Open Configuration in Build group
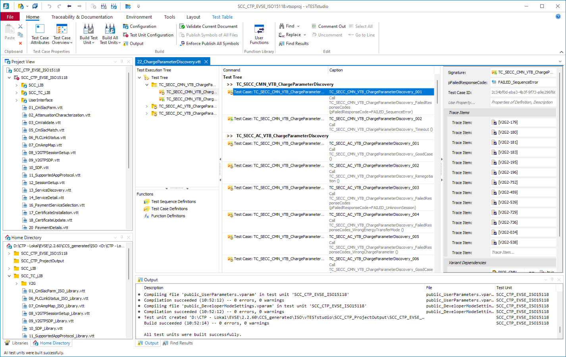The width and height of the screenshot is (566, 357). click(140, 27)
